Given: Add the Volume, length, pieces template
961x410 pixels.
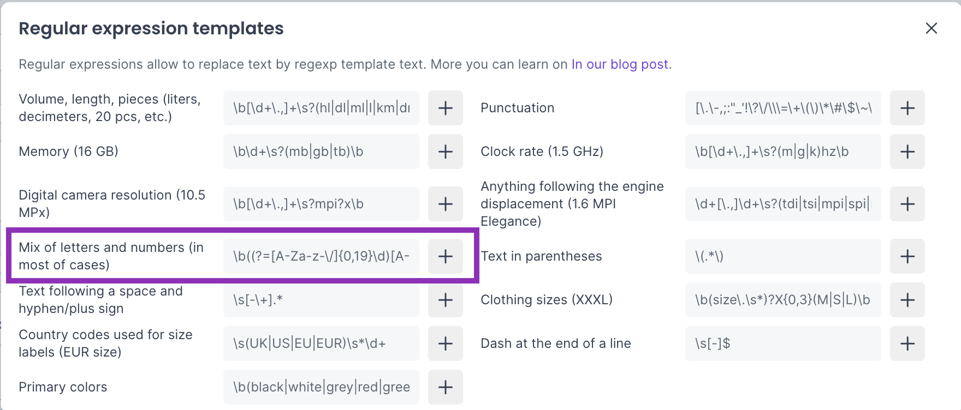Looking at the screenshot, I should (x=446, y=108).
